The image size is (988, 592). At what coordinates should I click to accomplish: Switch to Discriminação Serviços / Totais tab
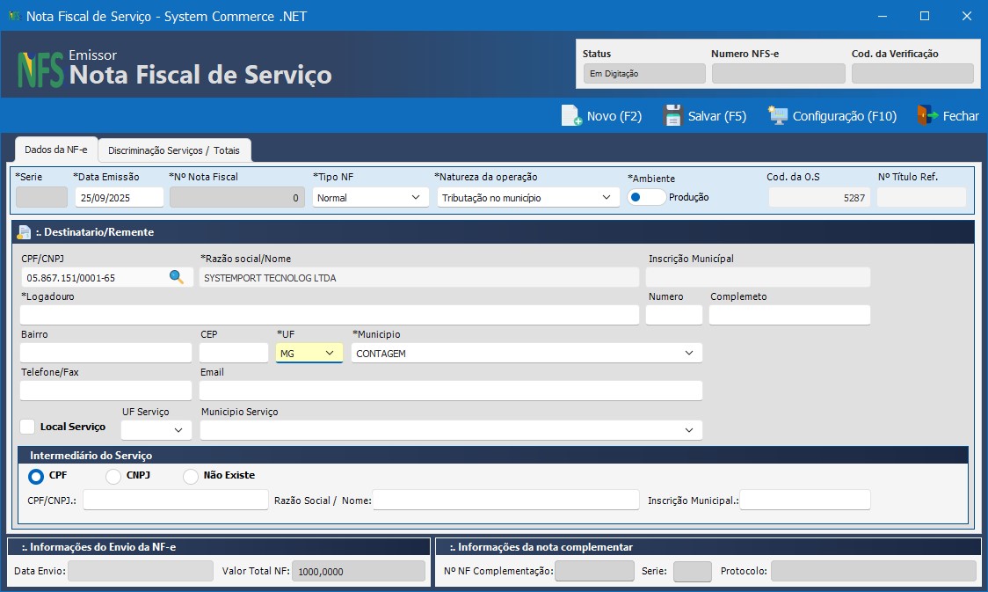tap(173, 150)
